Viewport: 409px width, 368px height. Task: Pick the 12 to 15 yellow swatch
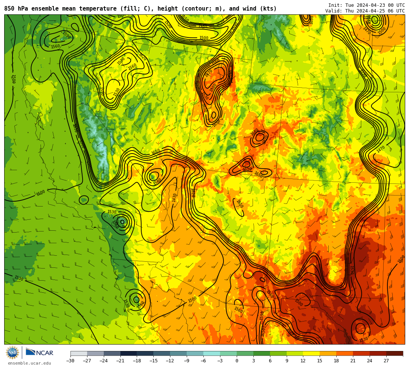tap(312, 353)
